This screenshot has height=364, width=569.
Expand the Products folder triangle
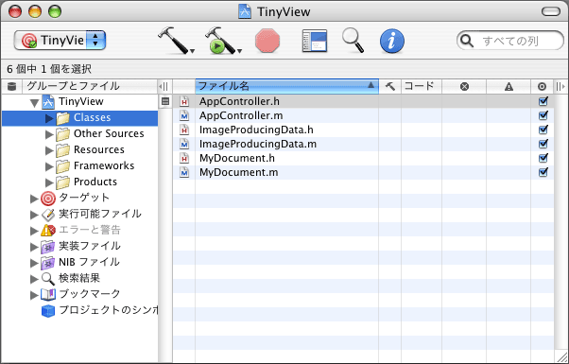pyautogui.click(x=49, y=182)
